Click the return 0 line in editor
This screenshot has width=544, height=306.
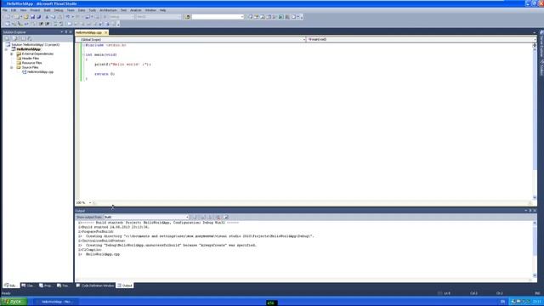tap(105, 74)
